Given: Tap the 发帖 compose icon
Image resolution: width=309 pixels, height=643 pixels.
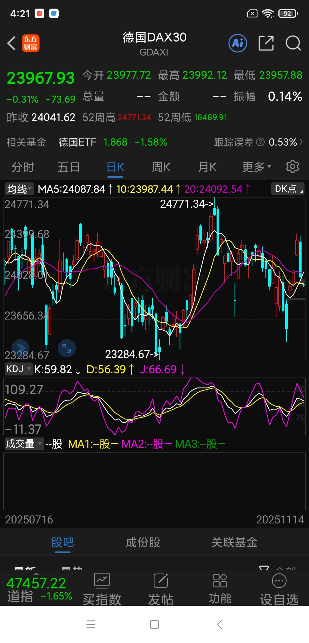Looking at the screenshot, I should point(161,580).
